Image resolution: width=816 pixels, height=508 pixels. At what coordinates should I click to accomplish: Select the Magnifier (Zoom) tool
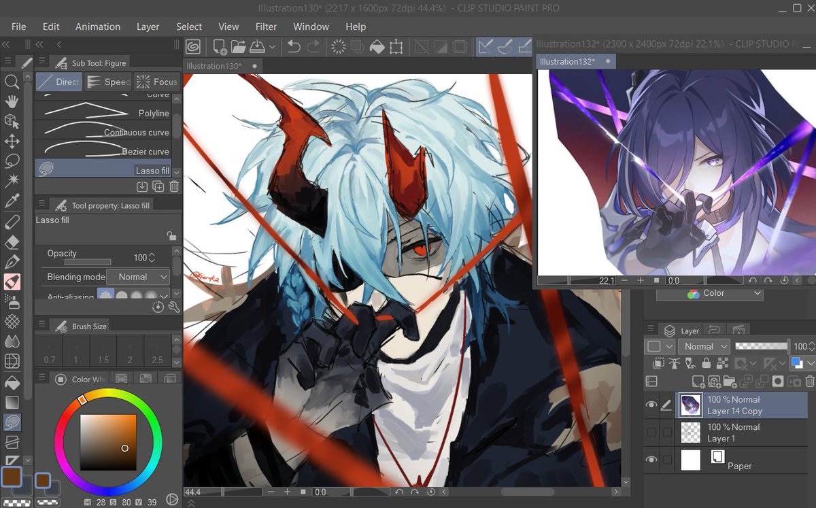click(x=12, y=83)
